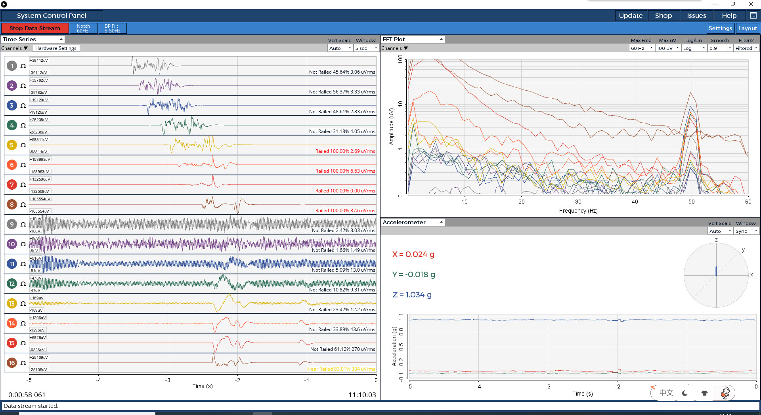
Task: Toggle channel 1 on/off circle
Action: point(11,66)
